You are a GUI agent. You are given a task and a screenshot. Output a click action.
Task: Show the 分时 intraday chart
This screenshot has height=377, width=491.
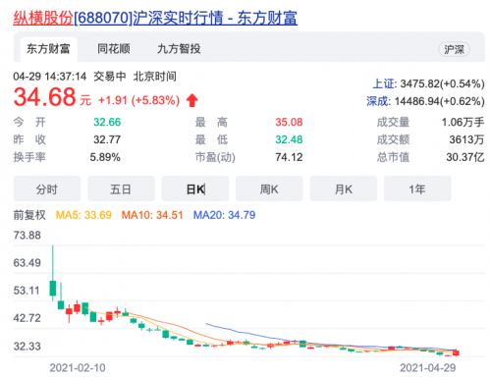tap(47, 188)
